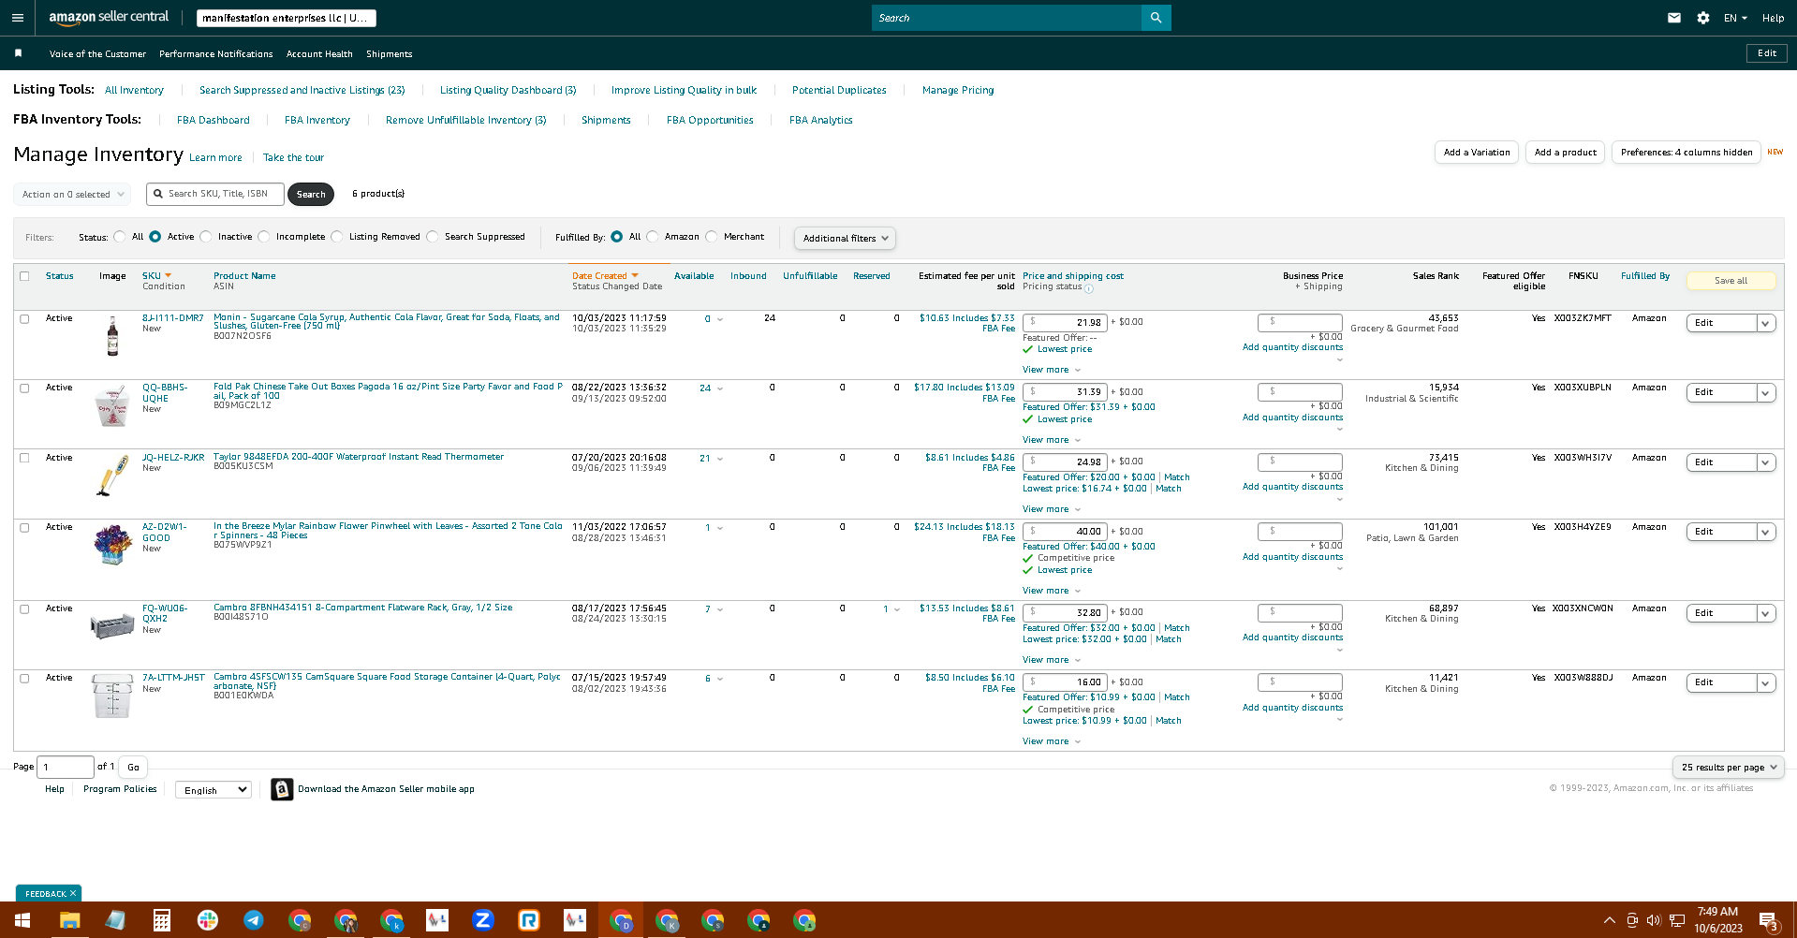Click Match link for Taylor thermometer featured offer
The width and height of the screenshot is (1797, 938).
(x=1177, y=477)
